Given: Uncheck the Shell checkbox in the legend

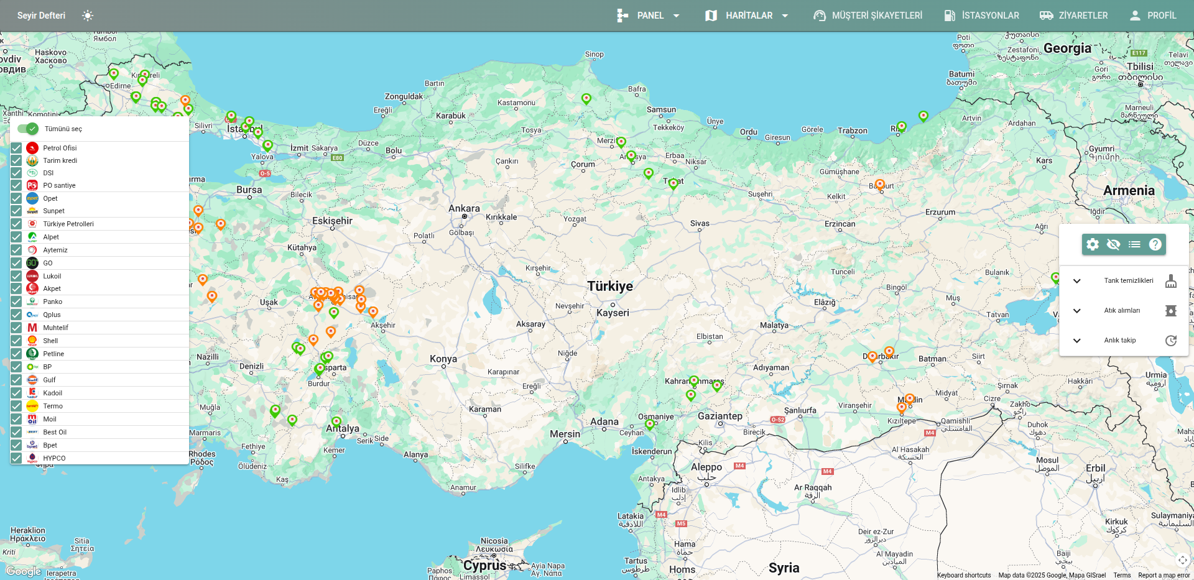Looking at the screenshot, I should point(16,341).
